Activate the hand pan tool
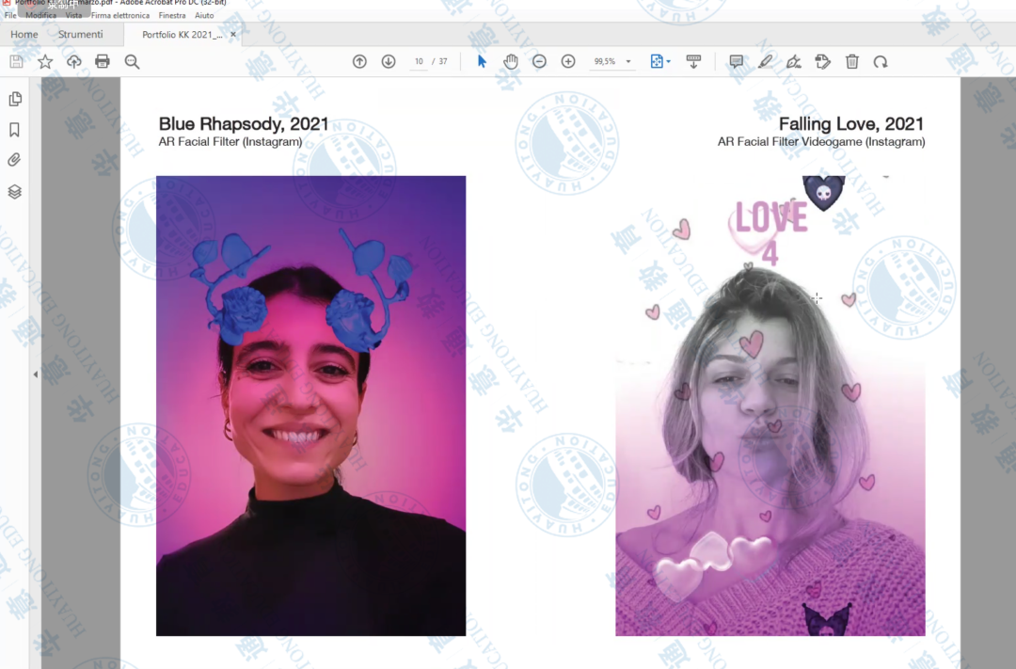The height and width of the screenshot is (669, 1016). 511,61
